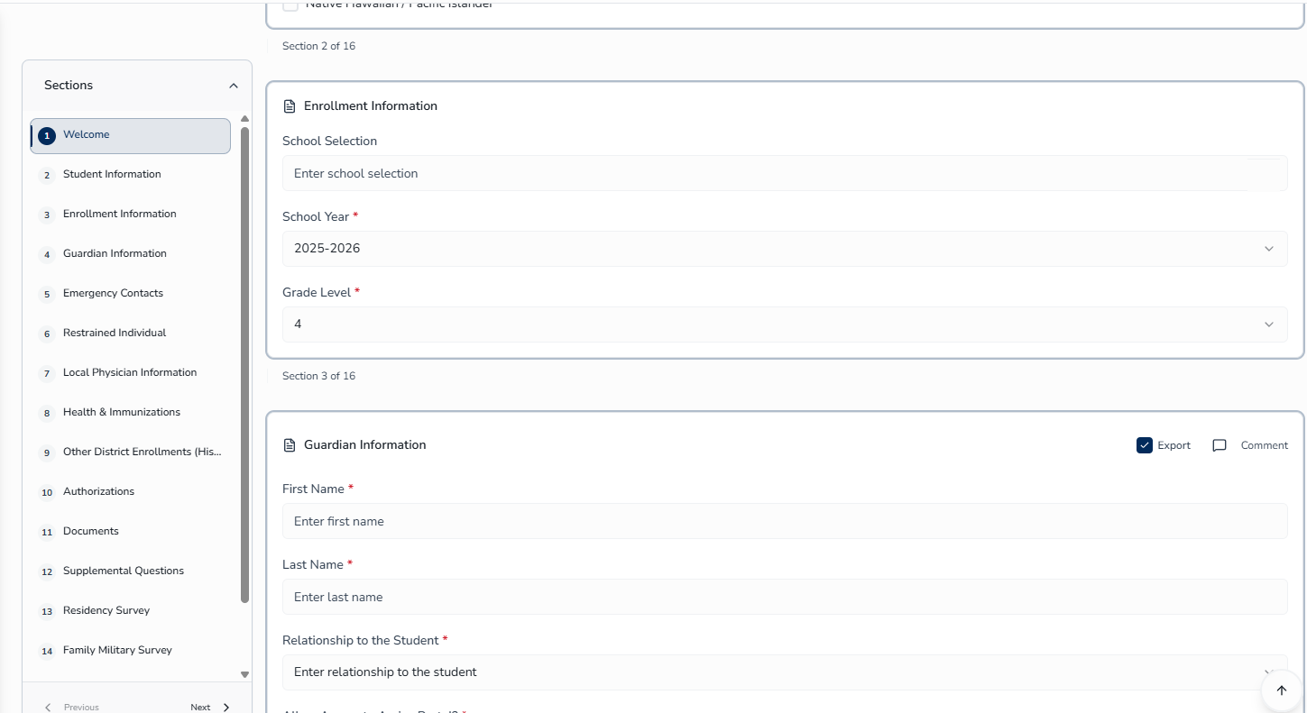Click the number 5 badge in the sidebar
Image resolution: width=1307 pixels, height=713 pixels.
(47, 295)
